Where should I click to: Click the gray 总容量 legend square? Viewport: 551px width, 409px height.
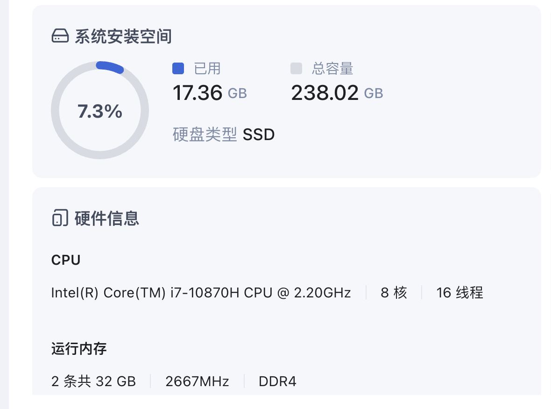[x=297, y=68]
